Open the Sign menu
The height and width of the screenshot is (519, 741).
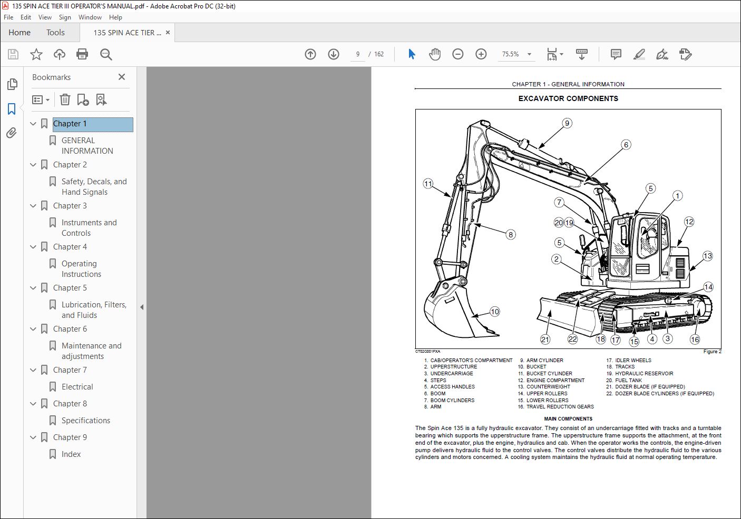coord(65,17)
